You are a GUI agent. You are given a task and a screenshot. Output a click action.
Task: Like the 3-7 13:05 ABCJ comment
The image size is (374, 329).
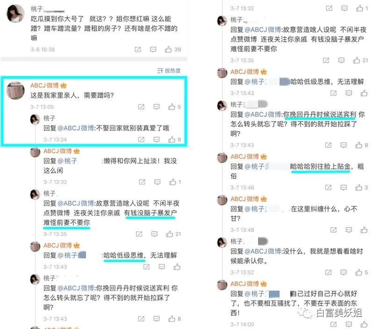point(172,107)
